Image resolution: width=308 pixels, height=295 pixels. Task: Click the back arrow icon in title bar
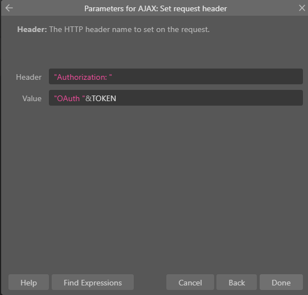pos(9,8)
